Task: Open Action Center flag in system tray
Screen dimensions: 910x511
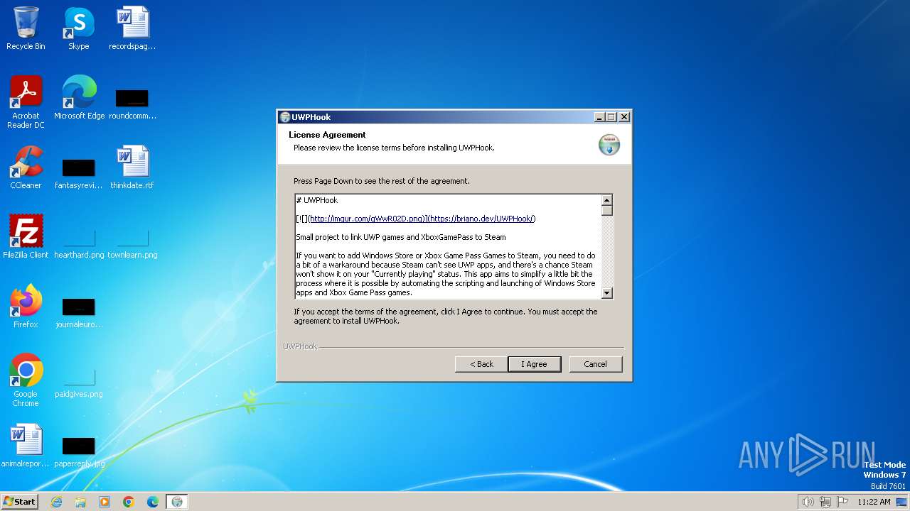Action: 842,502
